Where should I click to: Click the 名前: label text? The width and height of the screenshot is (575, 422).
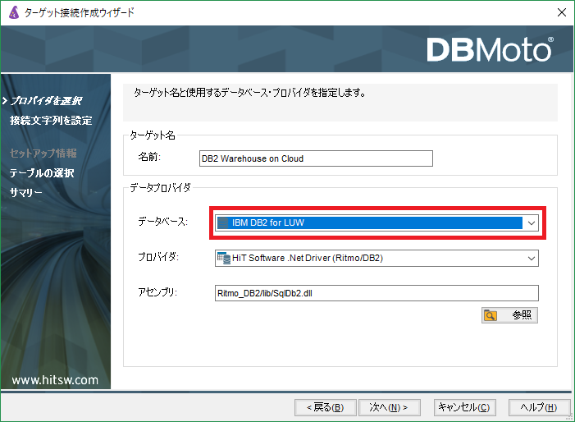[149, 157]
